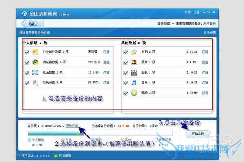Image resolution: width=244 pixels, height=162 pixels.
Task: Toggle the 桌面数据 checkbox
Action: pos(27,73)
